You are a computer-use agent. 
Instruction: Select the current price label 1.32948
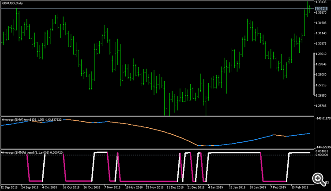point(321,9)
